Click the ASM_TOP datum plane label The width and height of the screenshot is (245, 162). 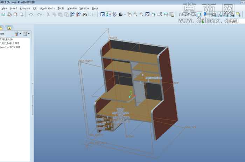click(x=190, y=127)
